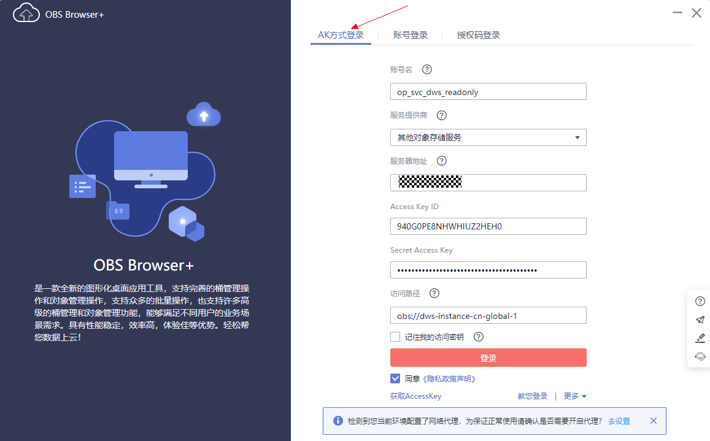Click the customer service headset icon

pyautogui.click(x=700, y=356)
